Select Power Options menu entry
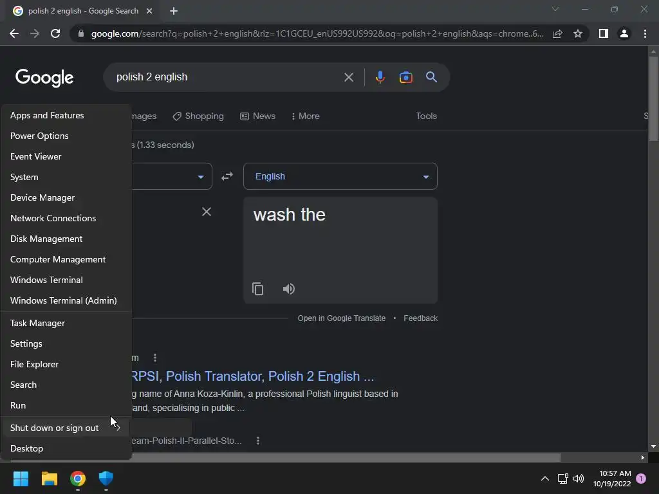659x494 pixels. point(66,136)
